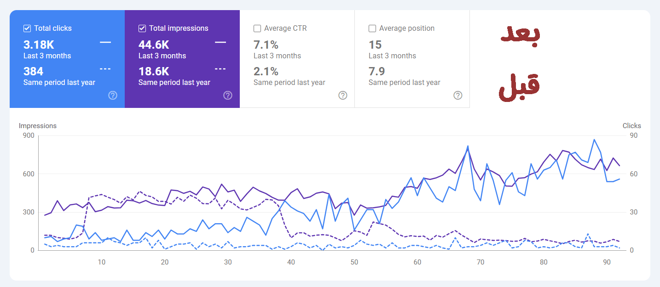Click day 50 on the chart x-axis
The height and width of the screenshot is (287, 660).
[354, 262]
